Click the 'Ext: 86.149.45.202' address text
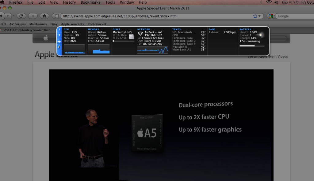314x181 pixels. pos(150,44)
